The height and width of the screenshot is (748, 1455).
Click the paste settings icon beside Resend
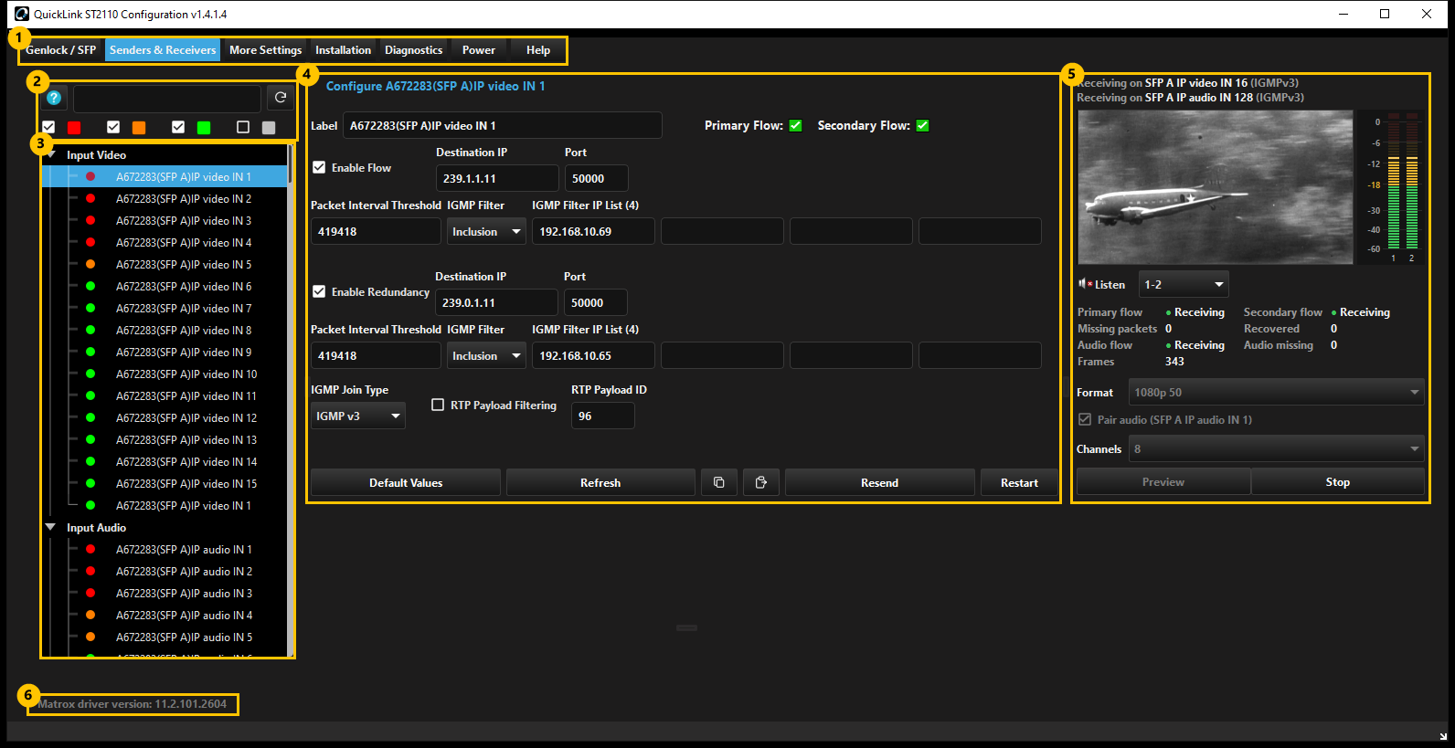click(761, 482)
